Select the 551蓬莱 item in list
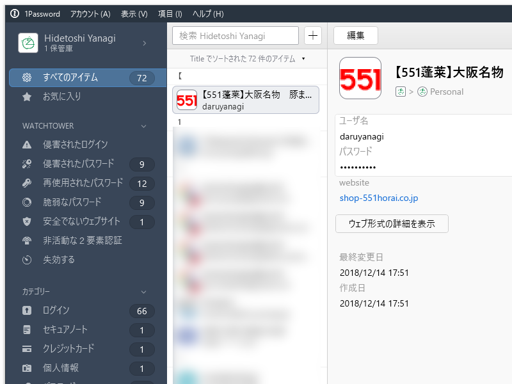 (x=246, y=100)
